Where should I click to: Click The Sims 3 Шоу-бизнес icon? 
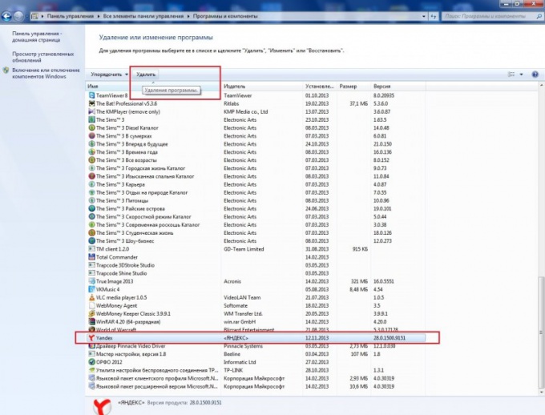pyautogui.click(x=91, y=241)
